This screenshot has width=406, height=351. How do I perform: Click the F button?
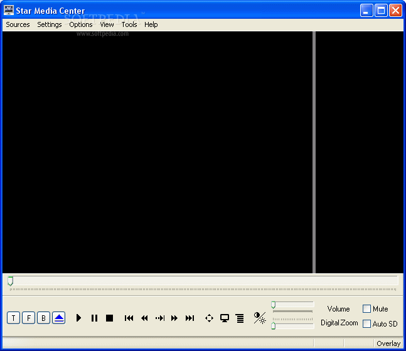28,318
